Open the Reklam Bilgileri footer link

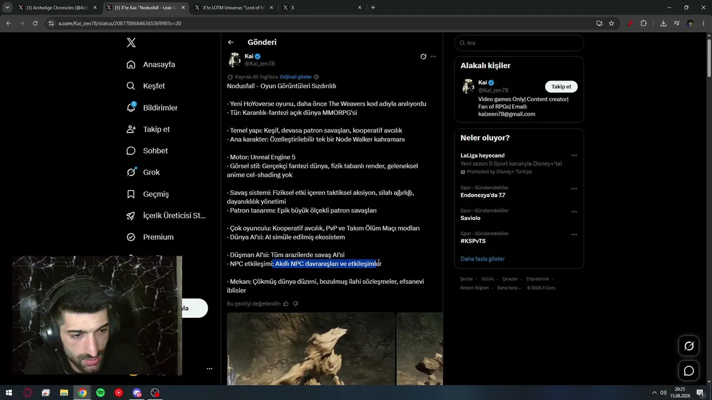click(474, 288)
